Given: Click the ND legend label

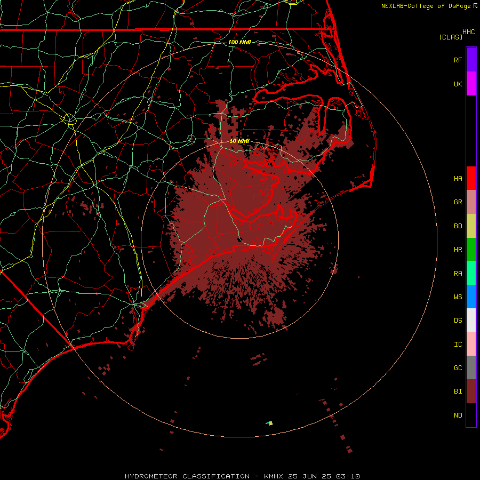Looking at the screenshot, I should (458, 415).
